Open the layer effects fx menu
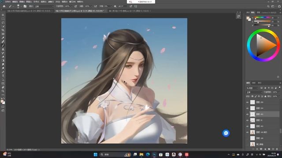282x158 pixels. 257,149
